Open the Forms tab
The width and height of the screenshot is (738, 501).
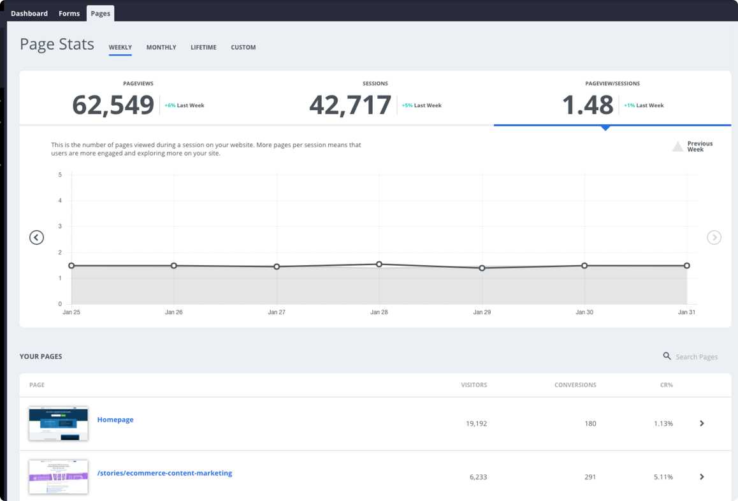click(69, 13)
